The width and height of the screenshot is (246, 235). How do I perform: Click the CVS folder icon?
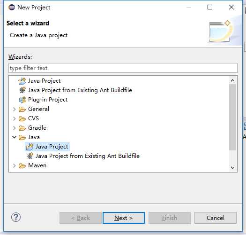(x=22, y=118)
